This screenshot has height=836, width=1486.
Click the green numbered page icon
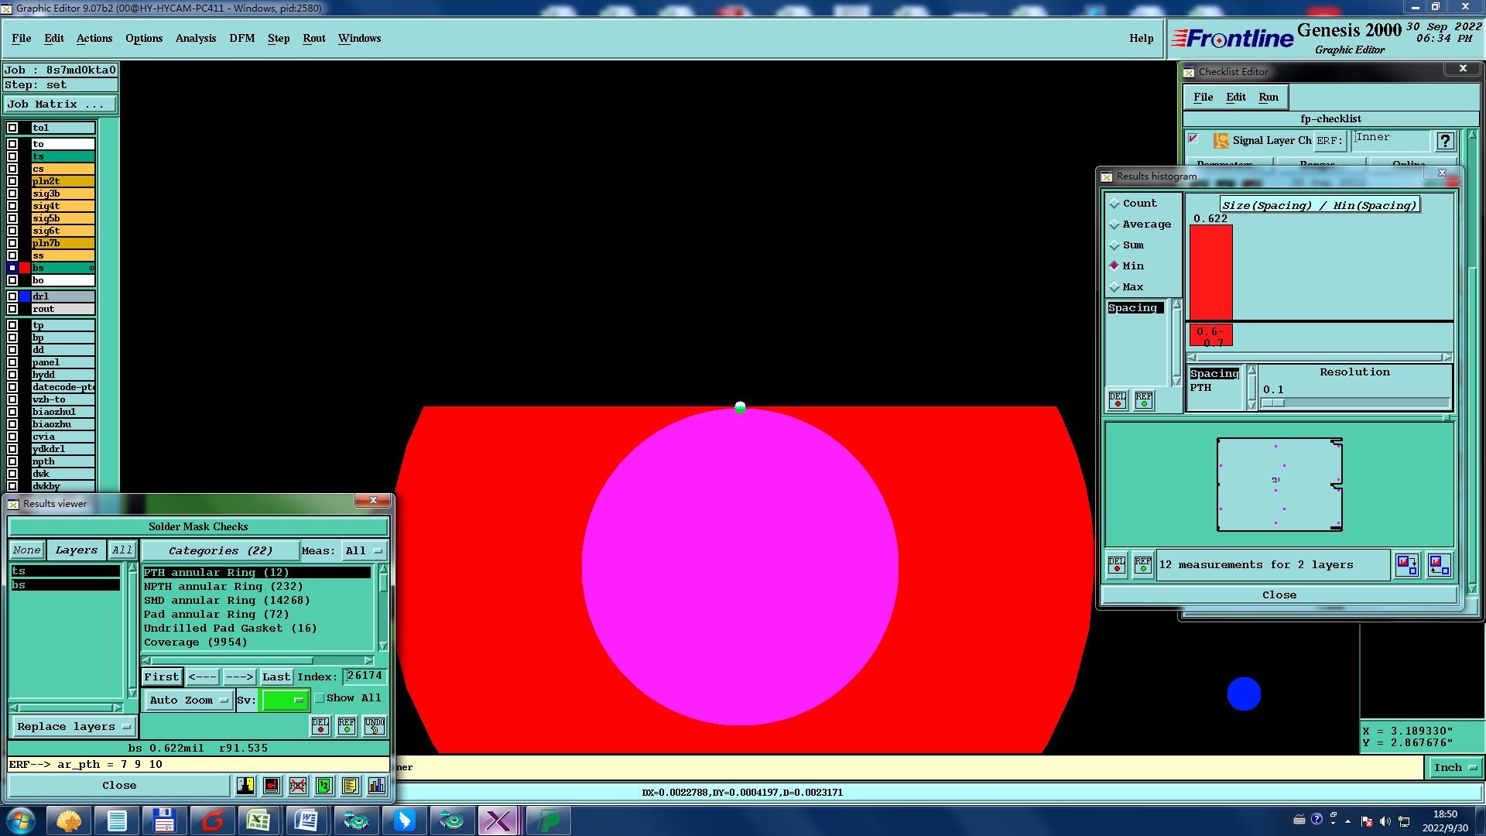(324, 786)
